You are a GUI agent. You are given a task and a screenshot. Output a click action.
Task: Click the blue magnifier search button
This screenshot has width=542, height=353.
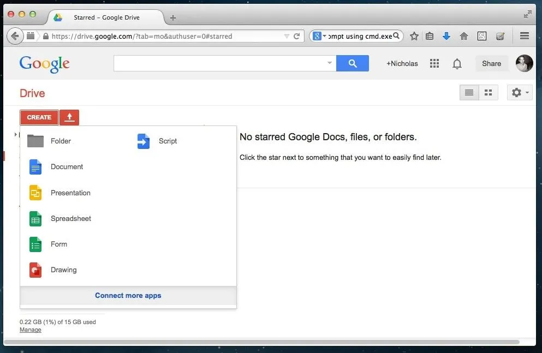click(x=352, y=63)
